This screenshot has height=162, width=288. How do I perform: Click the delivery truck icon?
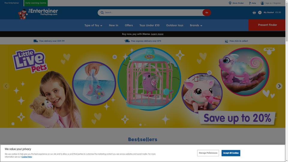[36, 41]
